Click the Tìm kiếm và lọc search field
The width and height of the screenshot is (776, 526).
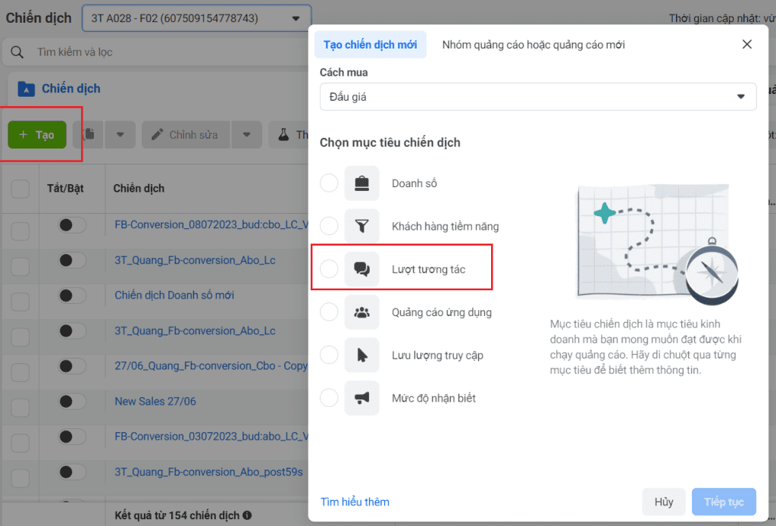(156, 52)
